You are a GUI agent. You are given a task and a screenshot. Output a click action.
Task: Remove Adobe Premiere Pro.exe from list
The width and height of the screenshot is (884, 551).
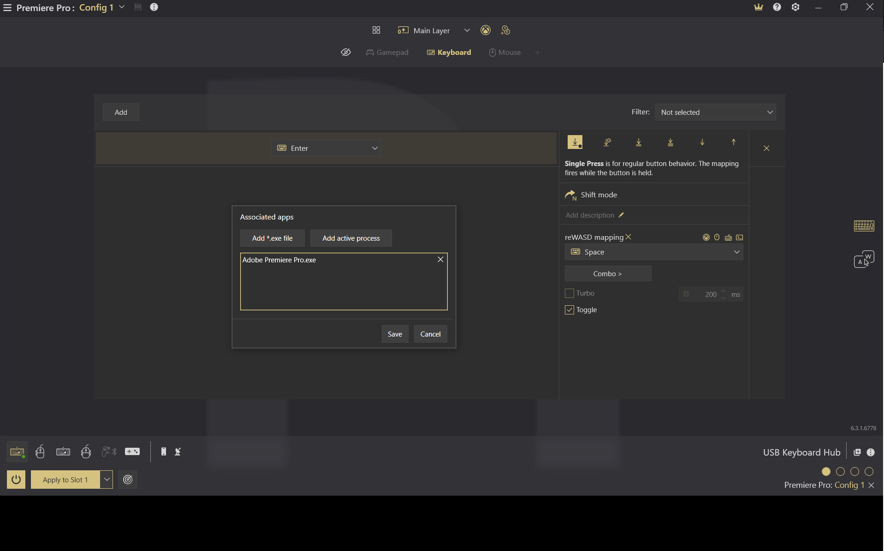pos(440,260)
